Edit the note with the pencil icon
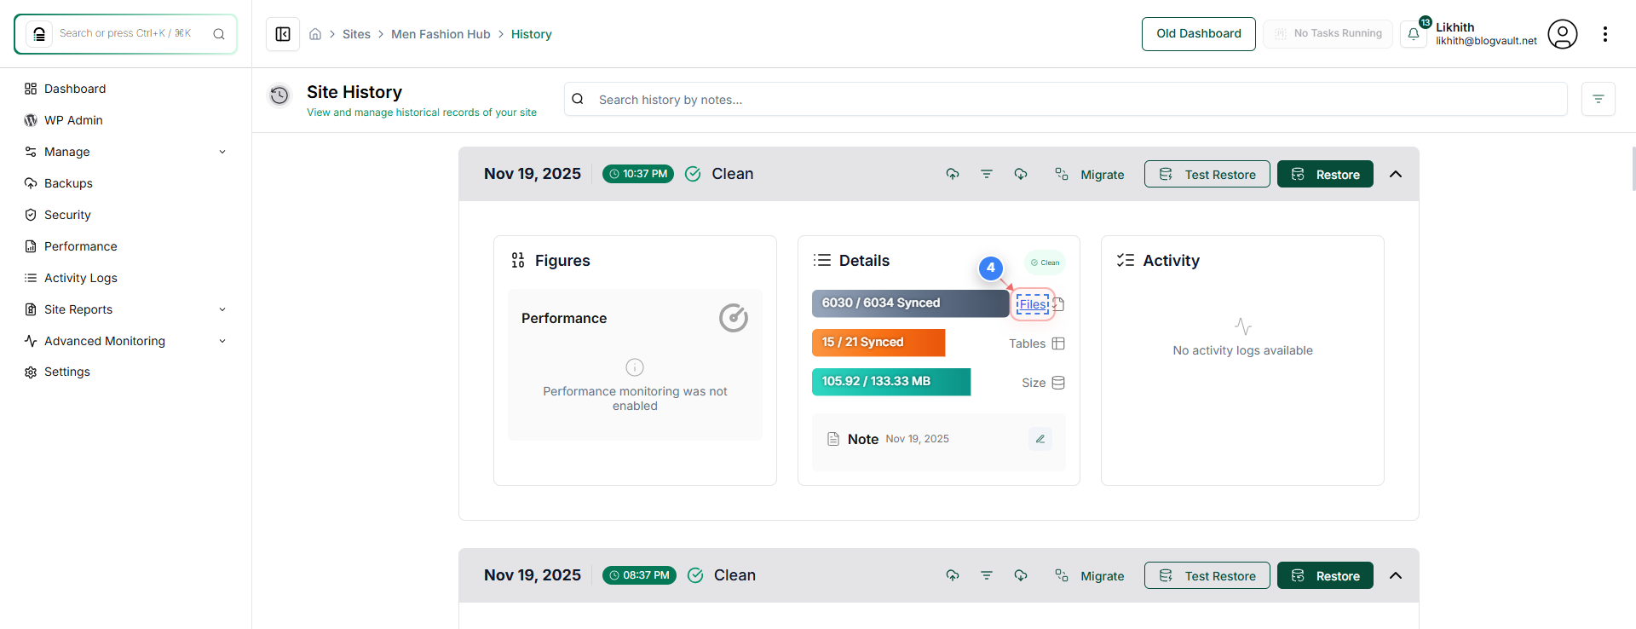 tap(1040, 439)
